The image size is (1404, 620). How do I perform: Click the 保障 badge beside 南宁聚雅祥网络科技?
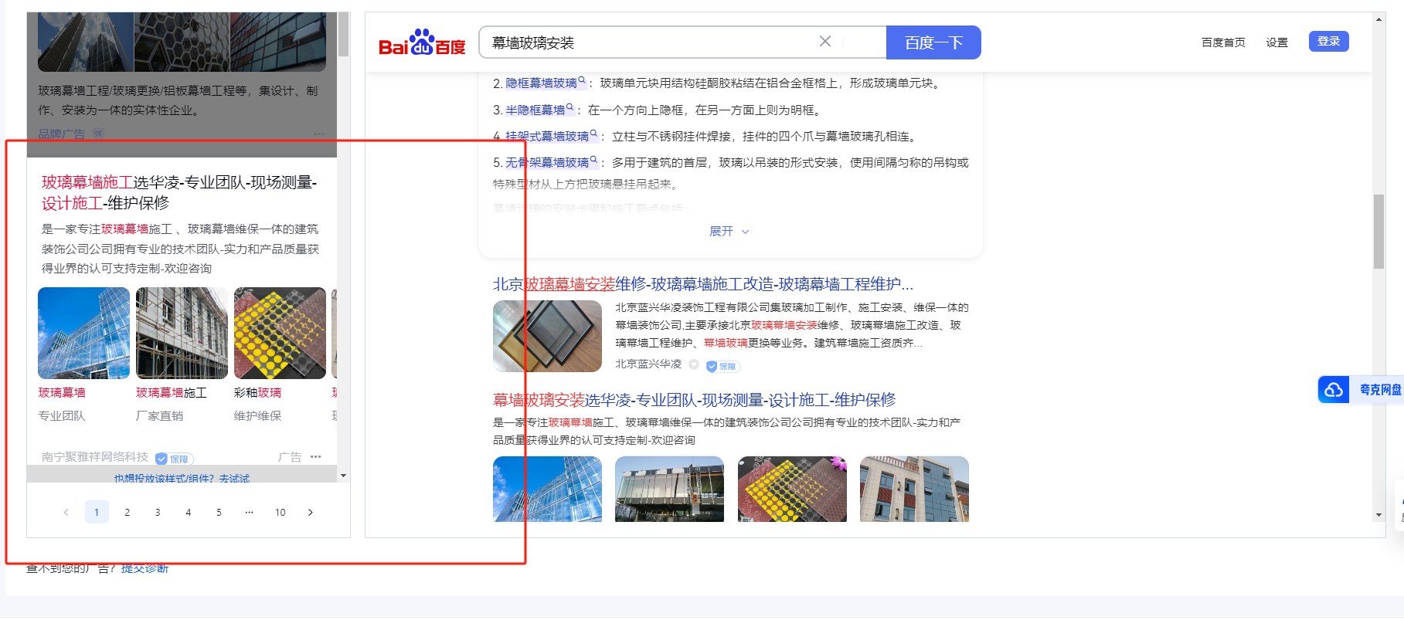tap(174, 459)
